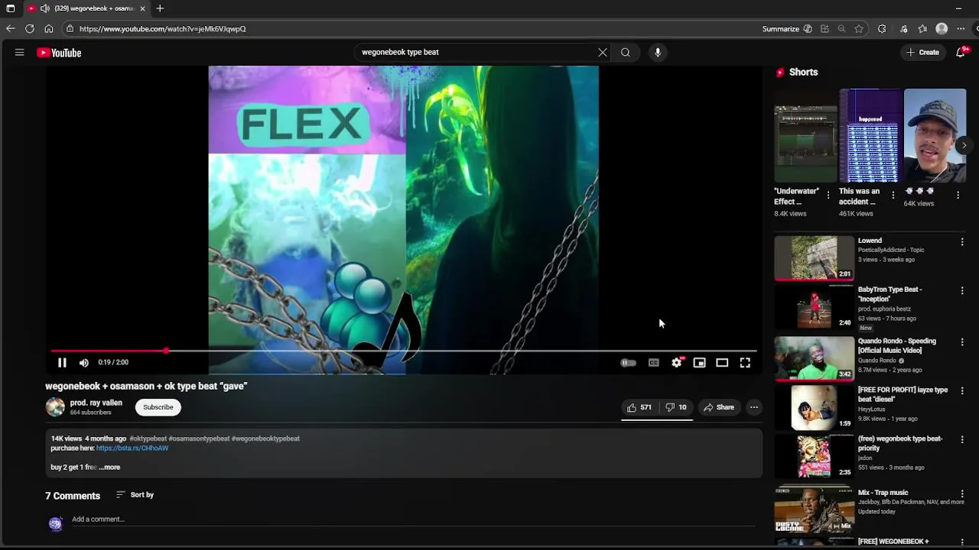Open a new browser tab
The image size is (979, 550).
point(160,8)
